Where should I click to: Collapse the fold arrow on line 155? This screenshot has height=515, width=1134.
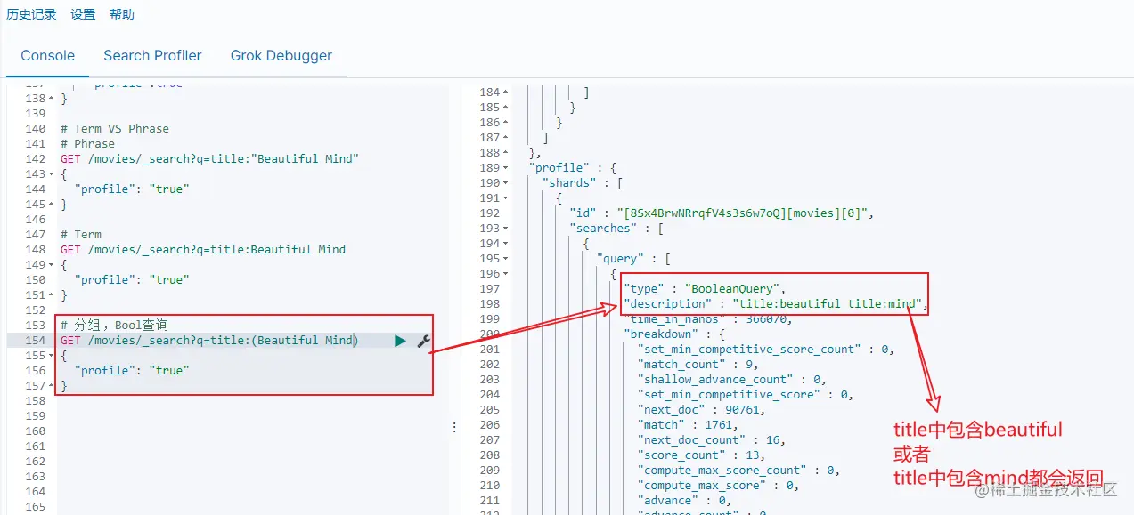click(51, 356)
